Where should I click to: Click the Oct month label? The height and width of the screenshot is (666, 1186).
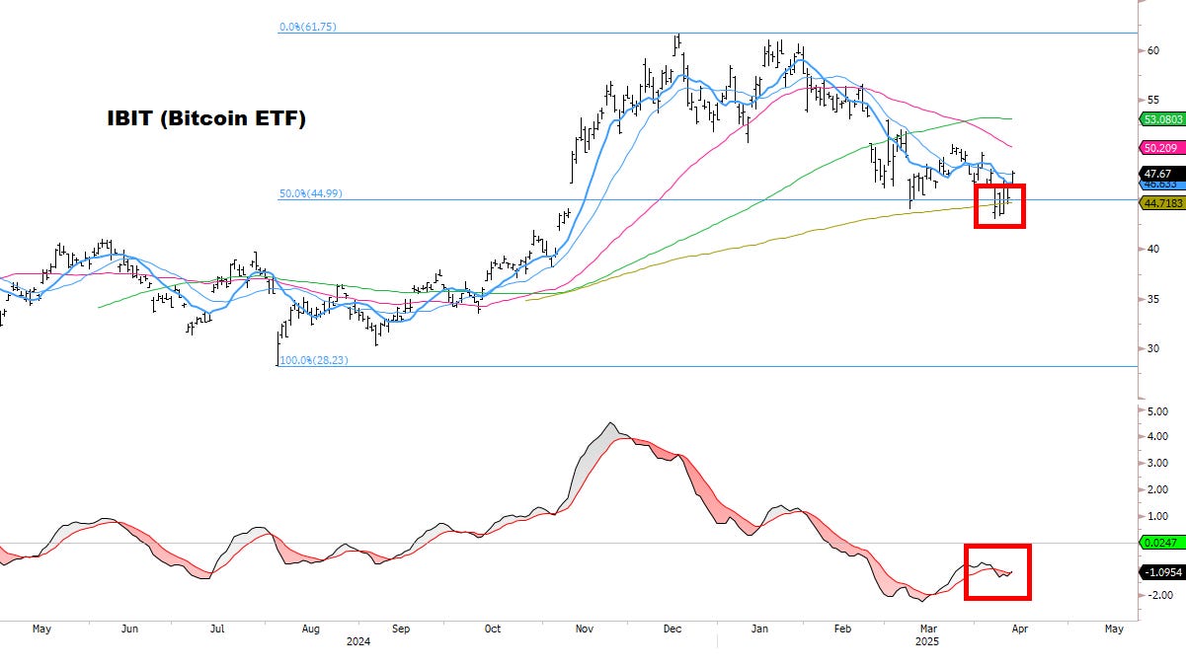pyautogui.click(x=492, y=629)
